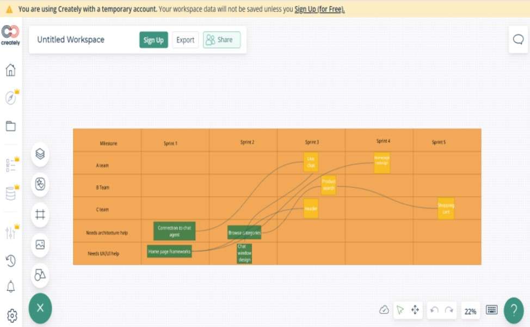Click the green Sign Up button
The height and width of the screenshot is (327, 530).
click(153, 40)
